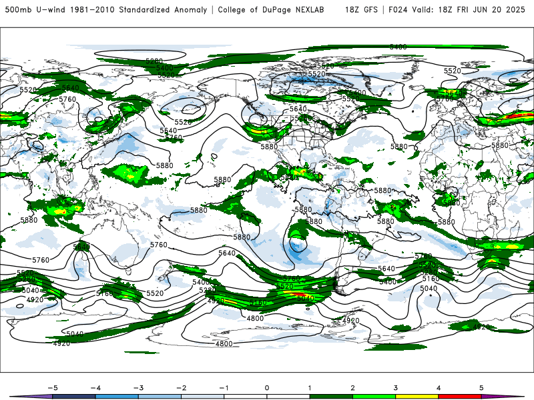Select the red colorbar segment
The image size is (534, 400).
tap(460, 397)
